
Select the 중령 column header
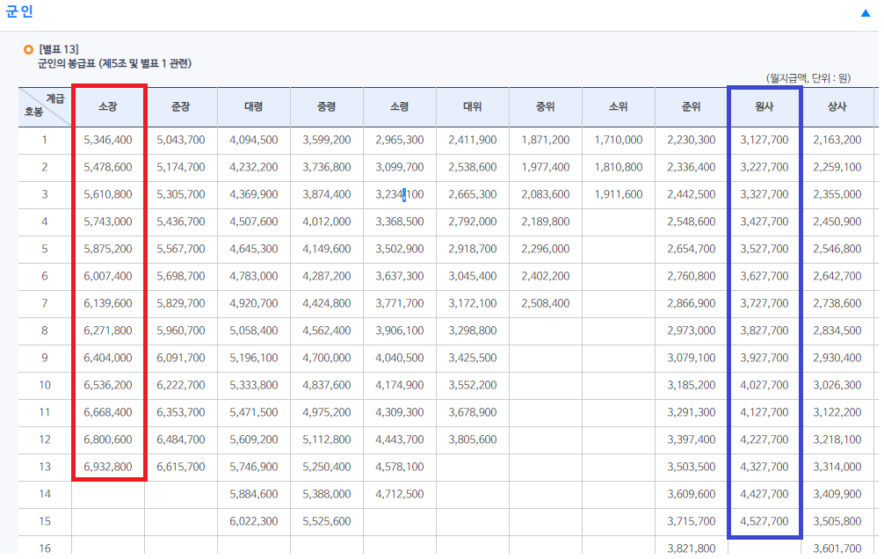click(x=326, y=106)
